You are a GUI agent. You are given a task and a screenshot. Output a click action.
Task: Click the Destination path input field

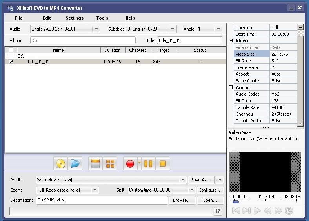point(102,200)
